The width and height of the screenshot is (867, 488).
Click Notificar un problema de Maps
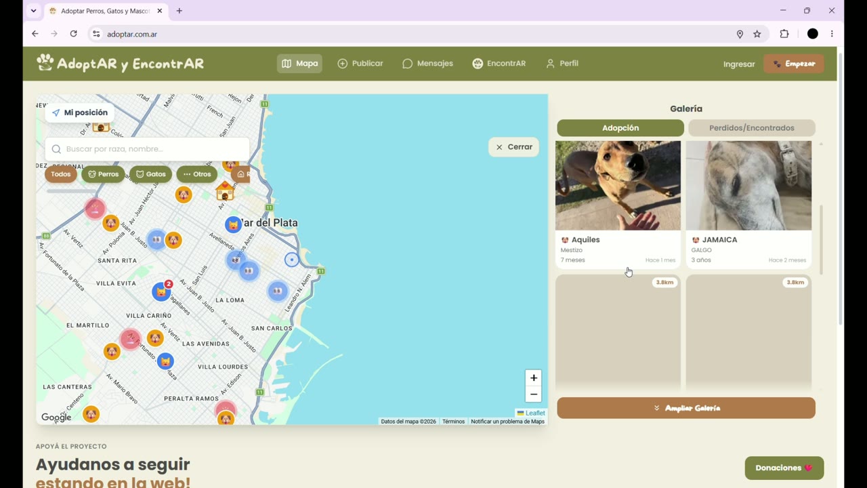507,422
